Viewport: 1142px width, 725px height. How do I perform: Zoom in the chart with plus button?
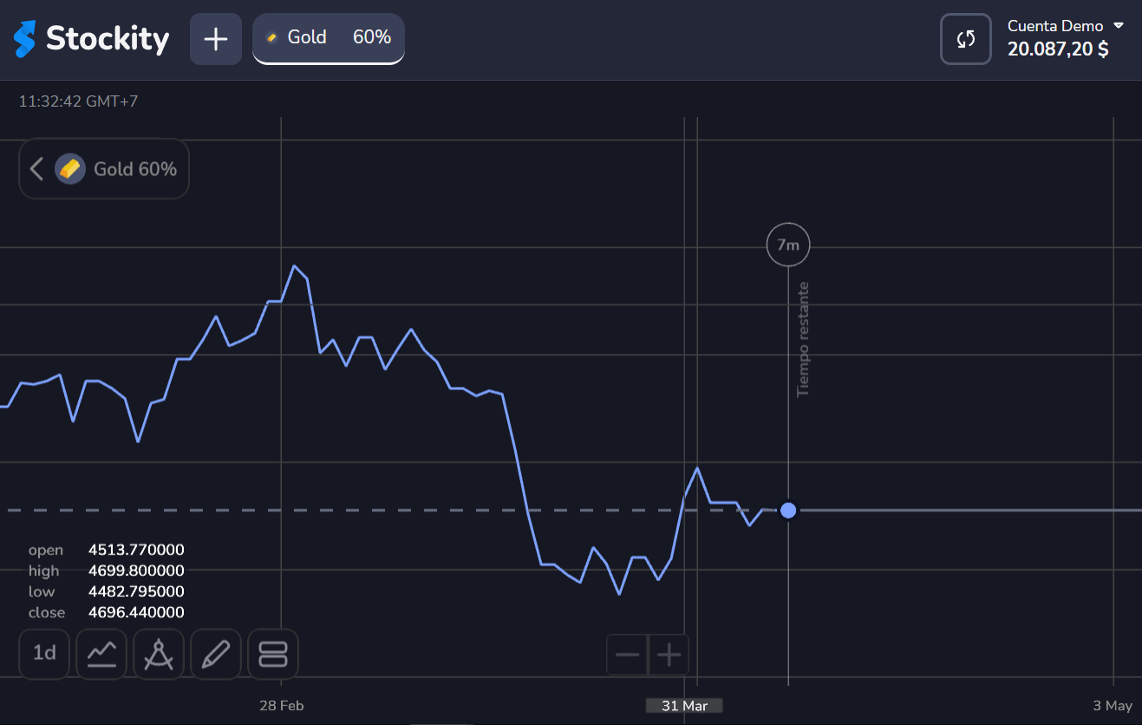pos(669,655)
